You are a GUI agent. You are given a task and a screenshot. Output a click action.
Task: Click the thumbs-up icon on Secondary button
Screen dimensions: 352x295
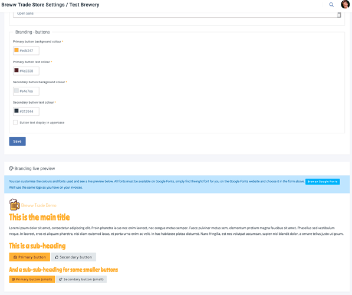[x=57, y=257]
